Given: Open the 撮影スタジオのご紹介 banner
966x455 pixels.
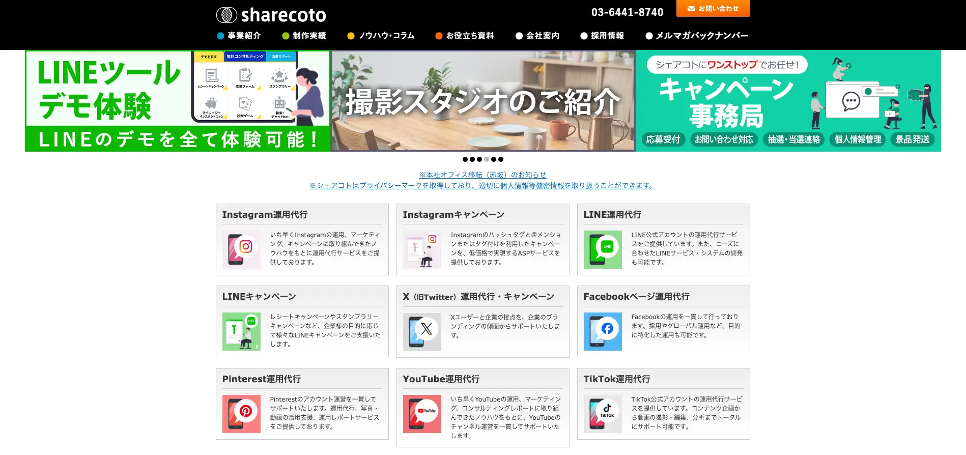Looking at the screenshot, I should [x=483, y=101].
